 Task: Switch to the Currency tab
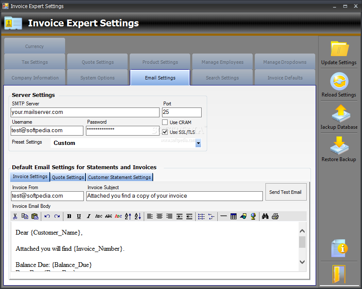coord(34,46)
